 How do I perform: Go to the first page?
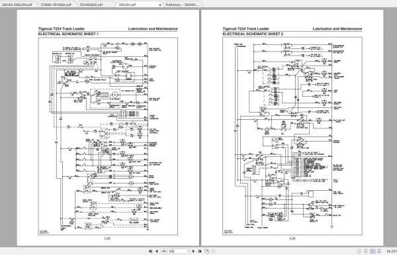click(x=150, y=251)
